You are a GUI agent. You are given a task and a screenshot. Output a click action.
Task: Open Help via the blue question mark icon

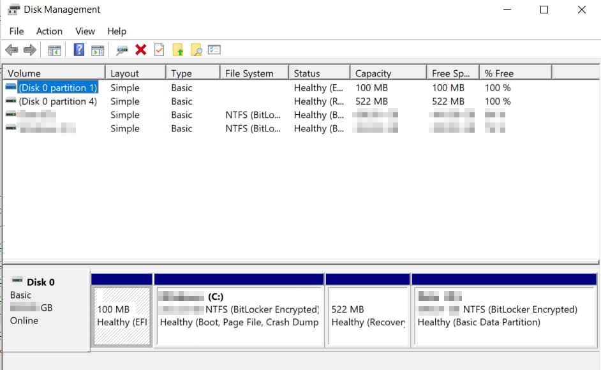[78, 50]
